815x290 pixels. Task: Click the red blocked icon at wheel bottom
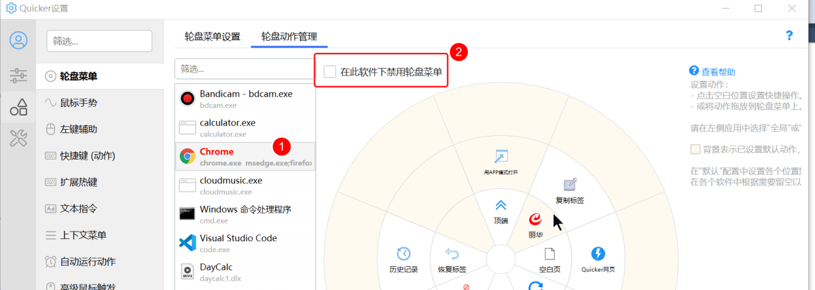click(x=467, y=288)
